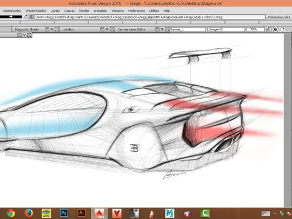This screenshot has height=219, width=292.
Task: Click the icon right of the 70% field
Action: 268,29
